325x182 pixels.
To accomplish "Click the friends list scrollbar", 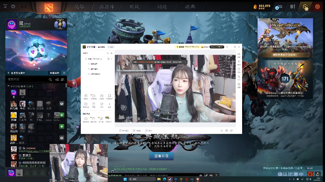I will point(66,85).
